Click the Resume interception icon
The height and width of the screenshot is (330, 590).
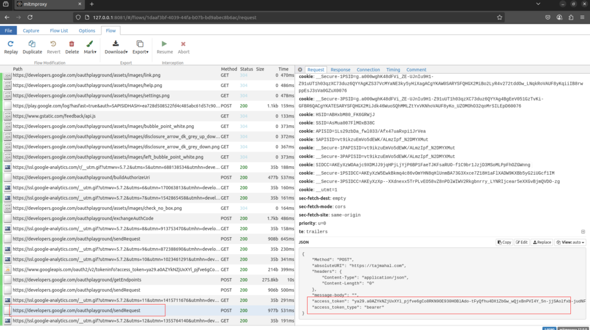pos(164,47)
